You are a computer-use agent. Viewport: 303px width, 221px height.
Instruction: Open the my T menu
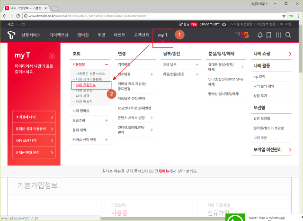(x=163, y=35)
